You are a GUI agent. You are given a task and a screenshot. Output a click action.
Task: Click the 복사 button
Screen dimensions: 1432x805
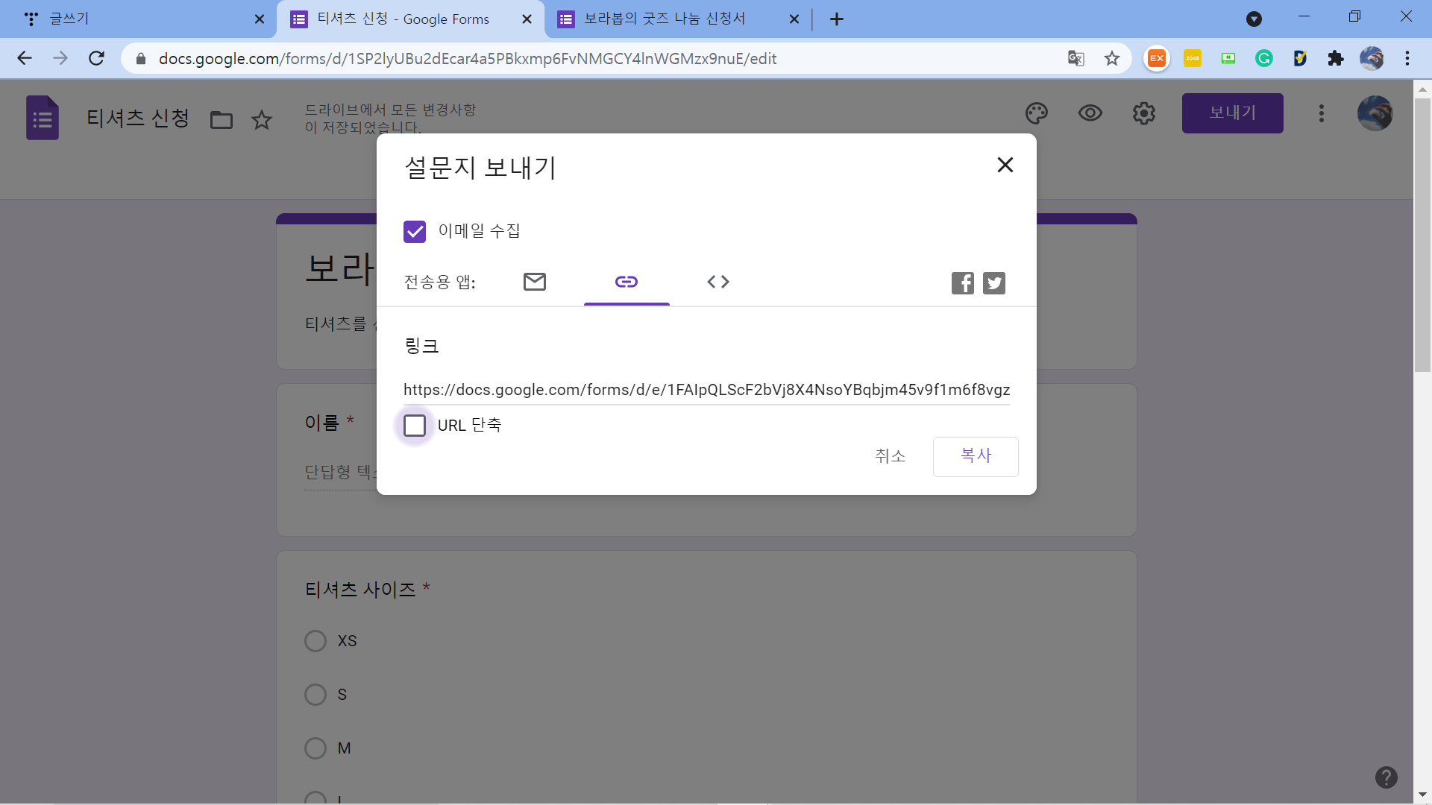(x=975, y=456)
